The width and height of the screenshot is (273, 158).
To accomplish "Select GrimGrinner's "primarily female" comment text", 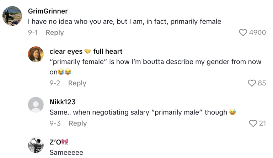I will [x=124, y=22].
